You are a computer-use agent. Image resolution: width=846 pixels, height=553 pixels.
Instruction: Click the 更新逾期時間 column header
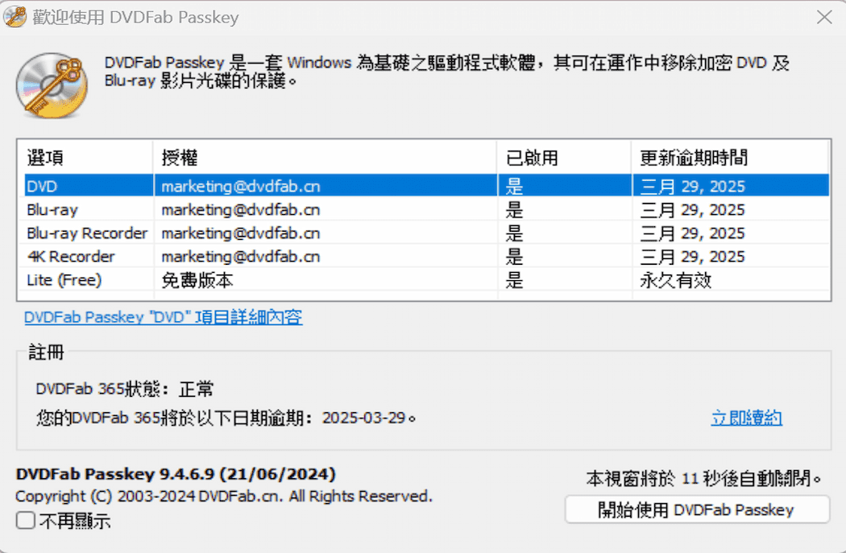(731, 158)
